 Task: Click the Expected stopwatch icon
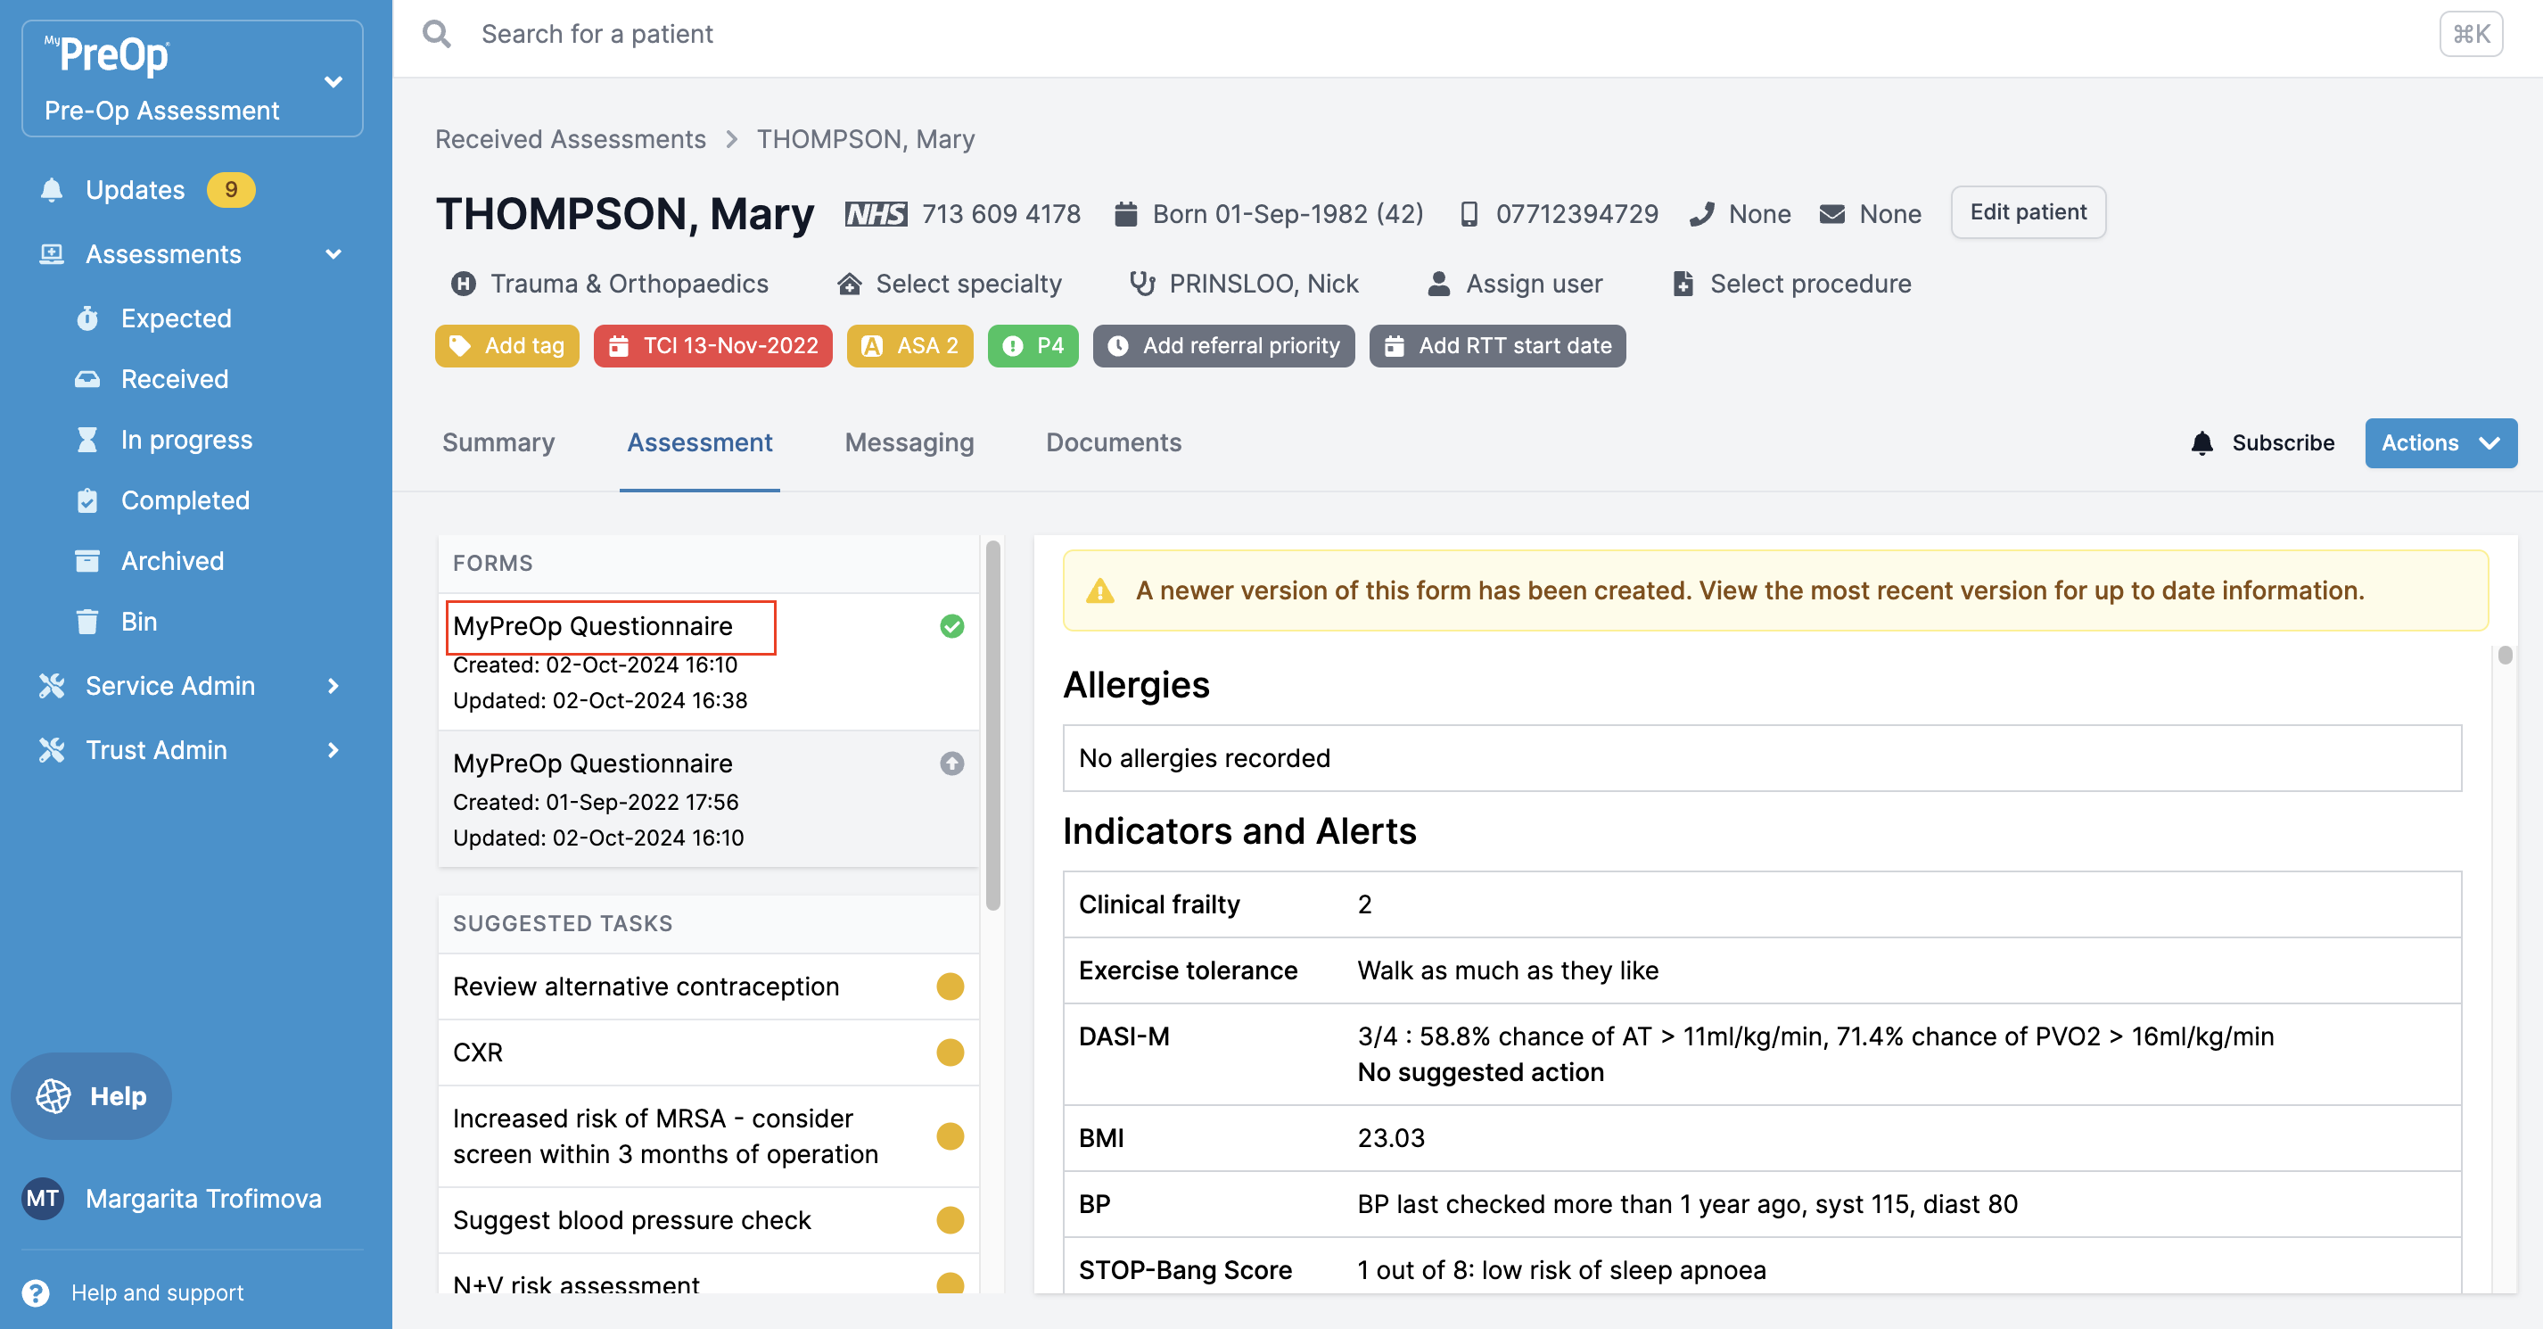86,318
